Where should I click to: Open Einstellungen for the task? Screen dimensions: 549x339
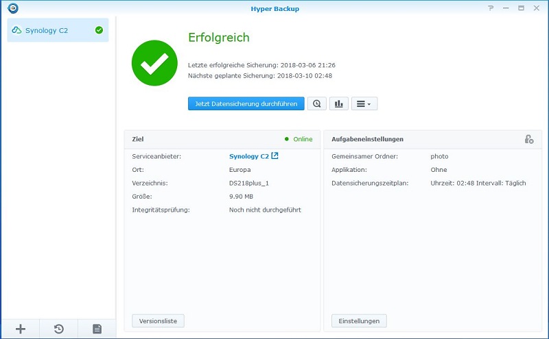pos(359,321)
